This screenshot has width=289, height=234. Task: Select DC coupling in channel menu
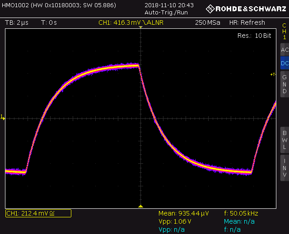285,63
